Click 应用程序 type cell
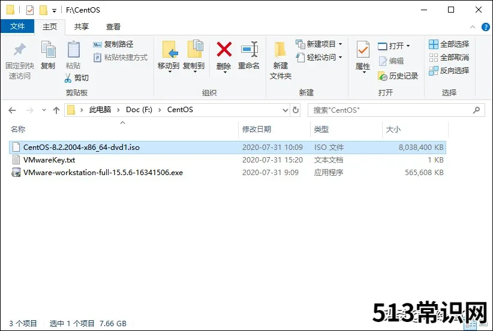493x331 pixels. [x=329, y=173]
